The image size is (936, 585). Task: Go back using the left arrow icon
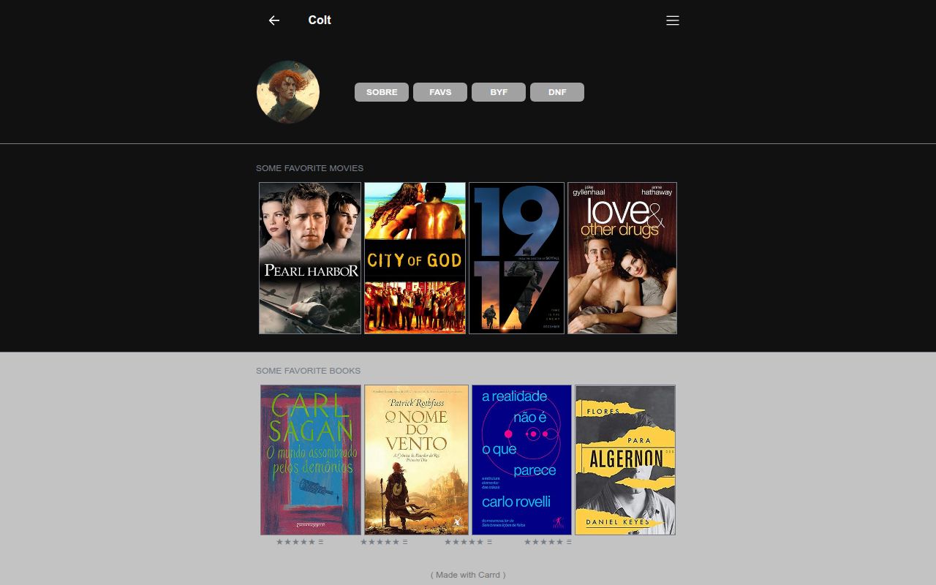tap(274, 20)
